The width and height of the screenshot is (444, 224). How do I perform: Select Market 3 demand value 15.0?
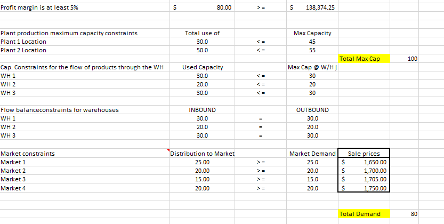(x=312, y=179)
